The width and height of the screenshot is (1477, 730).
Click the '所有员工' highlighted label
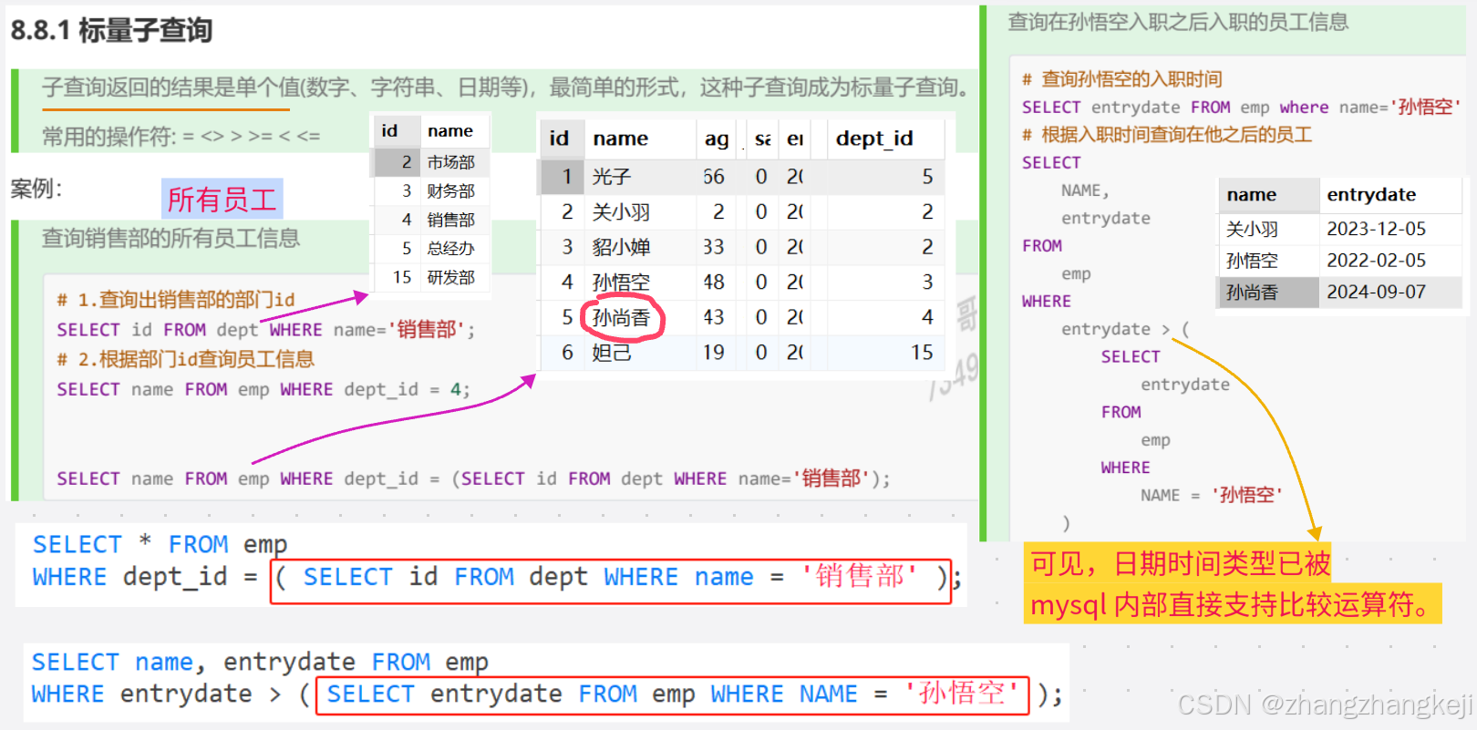[x=222, y=199]
